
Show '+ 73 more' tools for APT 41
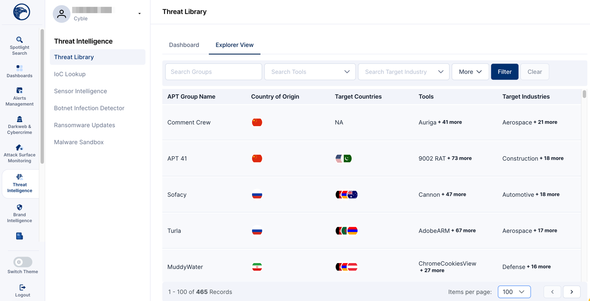pyautogui.click(x=459, y=159)
